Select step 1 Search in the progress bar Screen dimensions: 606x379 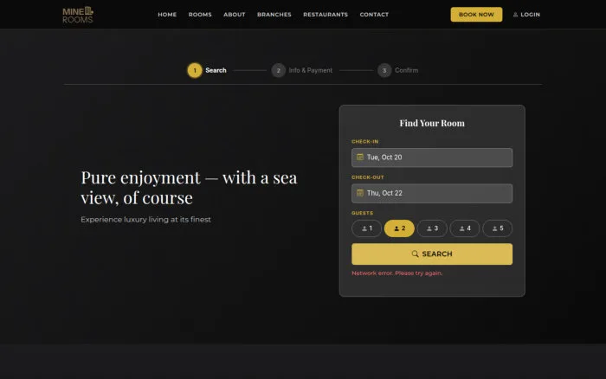207,70
